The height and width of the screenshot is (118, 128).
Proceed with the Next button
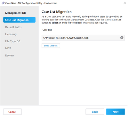pos(116,112)
